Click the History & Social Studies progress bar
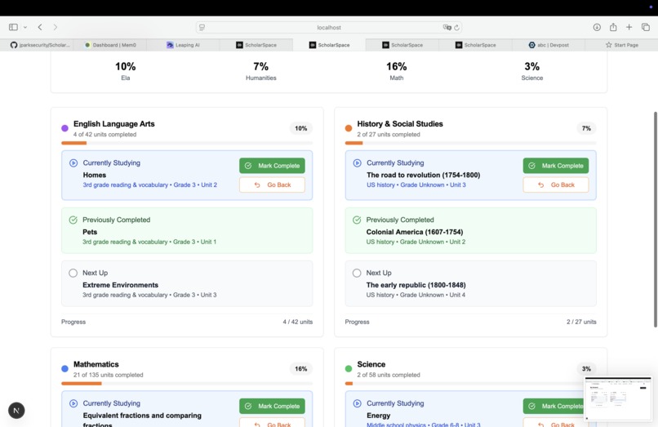The height and width of the screenshot is (427, 658). (470, 143)
